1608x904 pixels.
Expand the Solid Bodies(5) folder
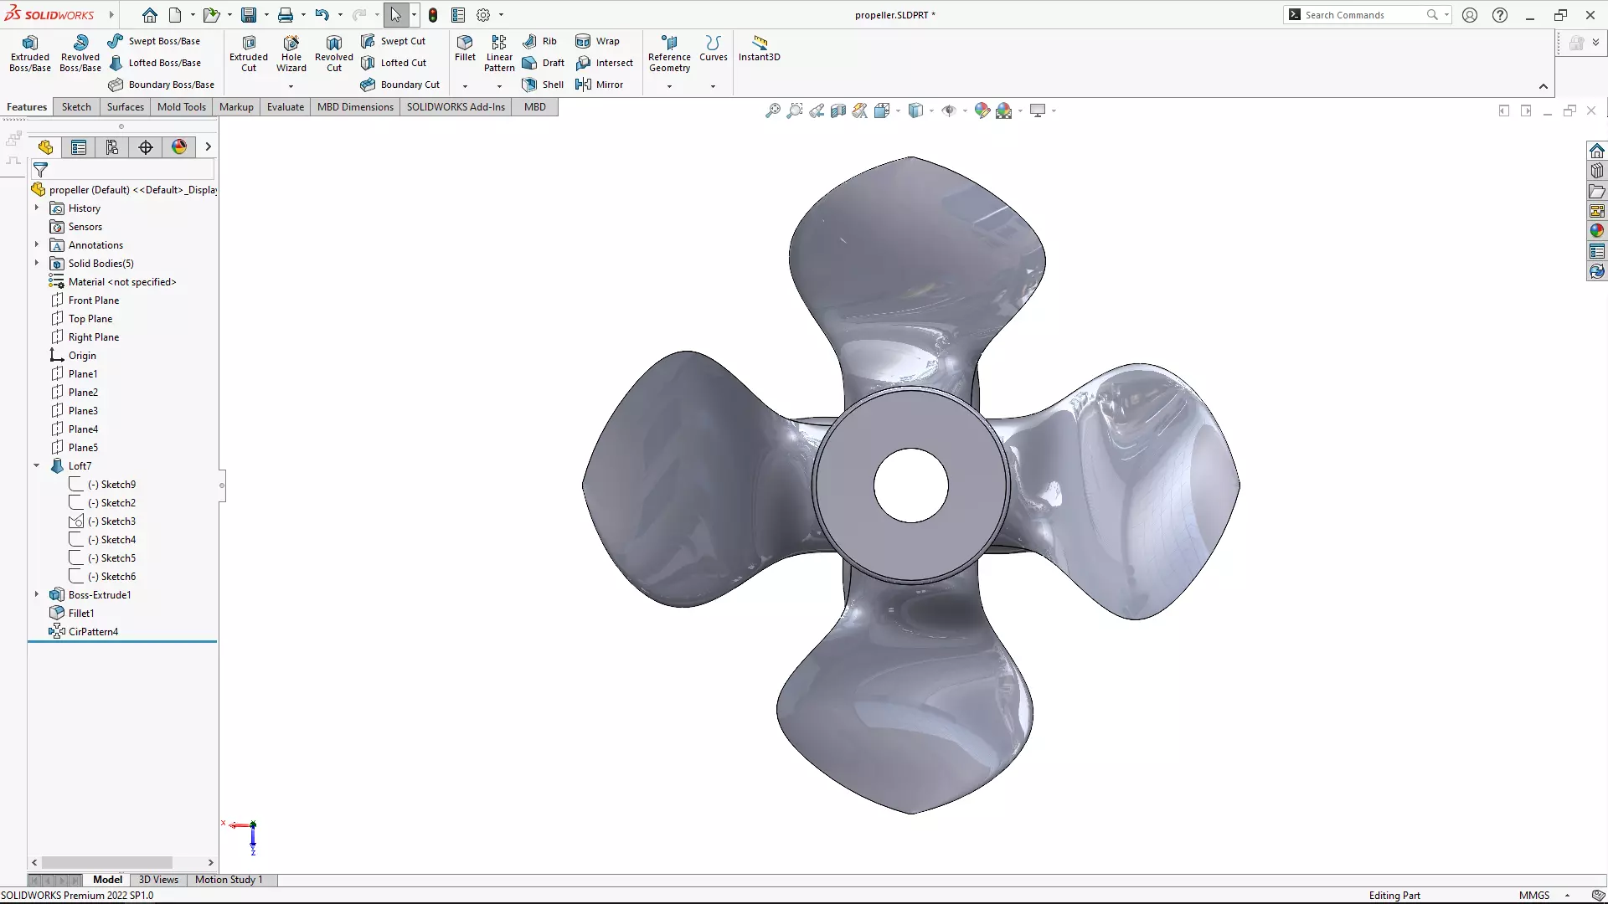[x=37, y=263]
